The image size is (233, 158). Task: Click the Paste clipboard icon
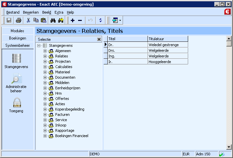tap(44, 20)
